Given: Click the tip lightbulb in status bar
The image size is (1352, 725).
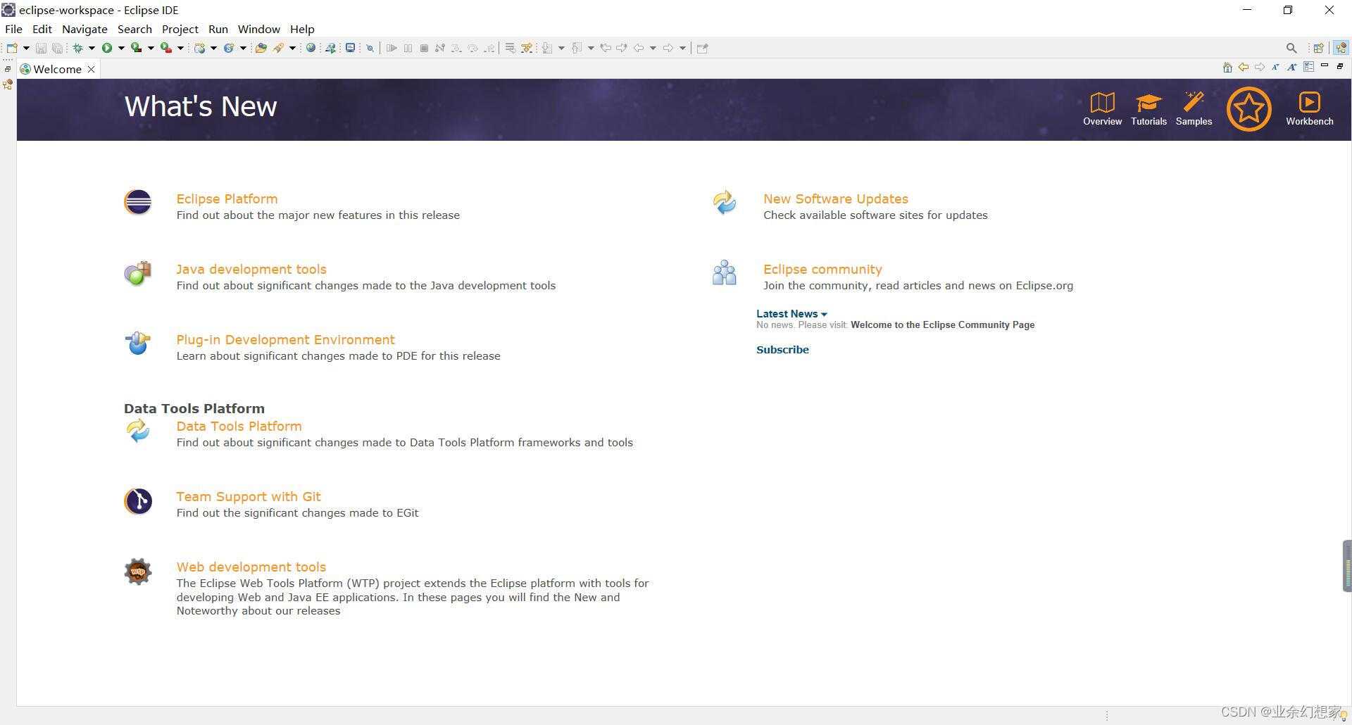Looking at the screenshot, I should [x=1344, y=716].
